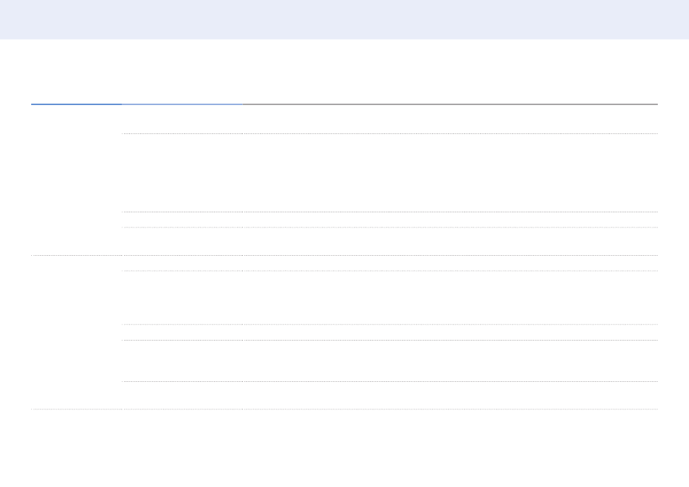This screenshot has height=487, width=689.
Task: Click the narrow empty row above the full-width divider
Action: pos(389,241)
